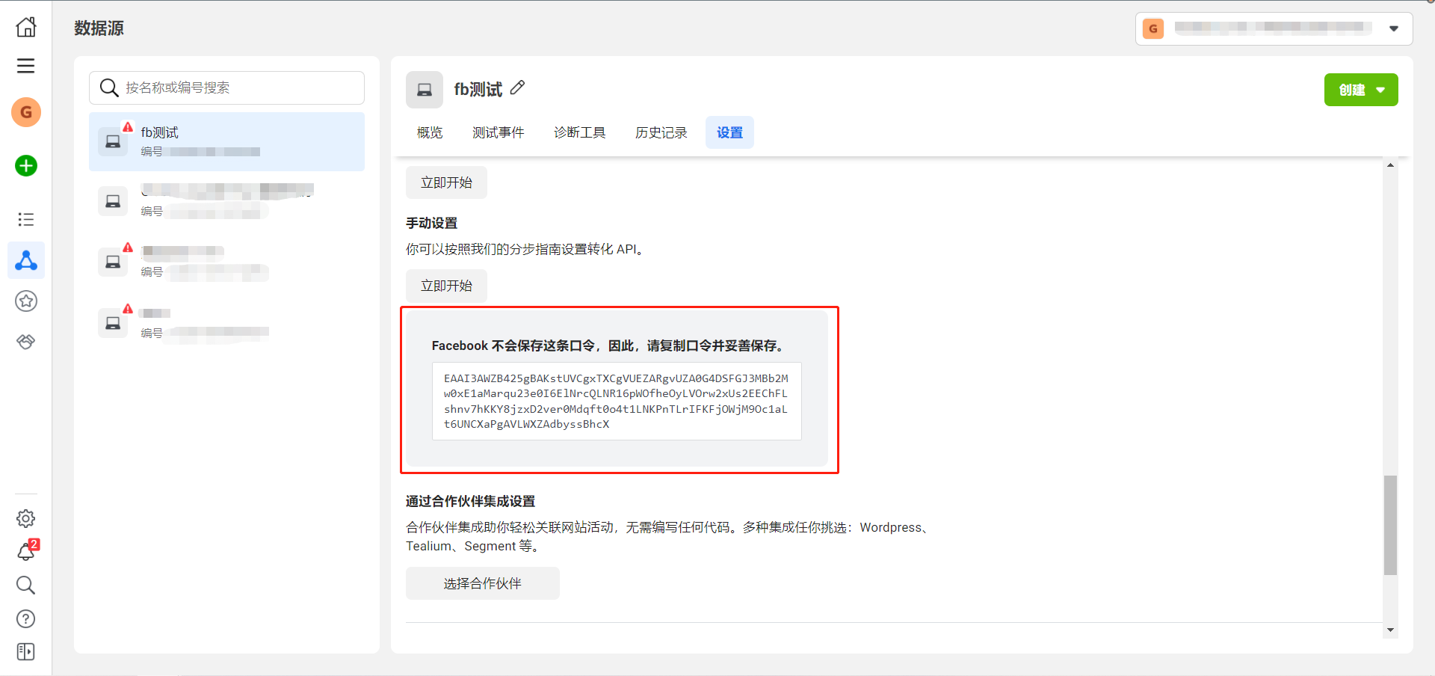Click the search magnifier in search box
Screen dimensions: 1435x676
click(x=109, y=87)
